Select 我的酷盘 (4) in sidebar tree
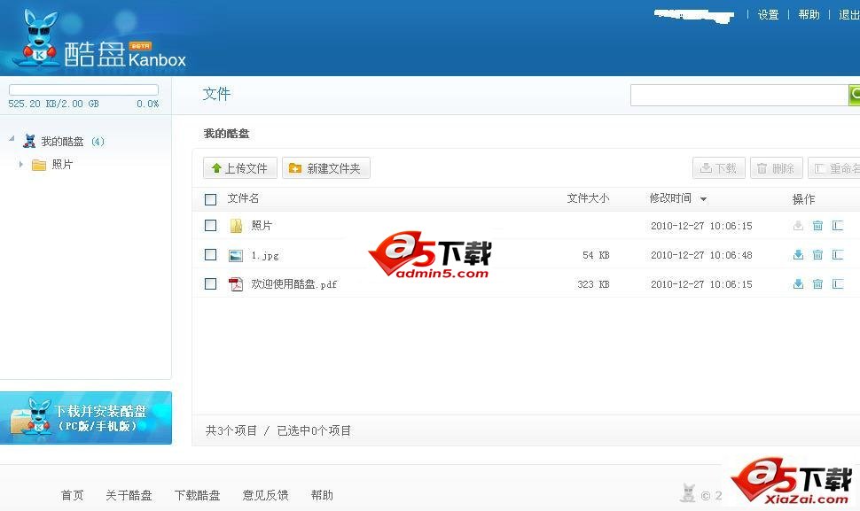Viewport: 860px width, 511px height. (x=73, y=142)
